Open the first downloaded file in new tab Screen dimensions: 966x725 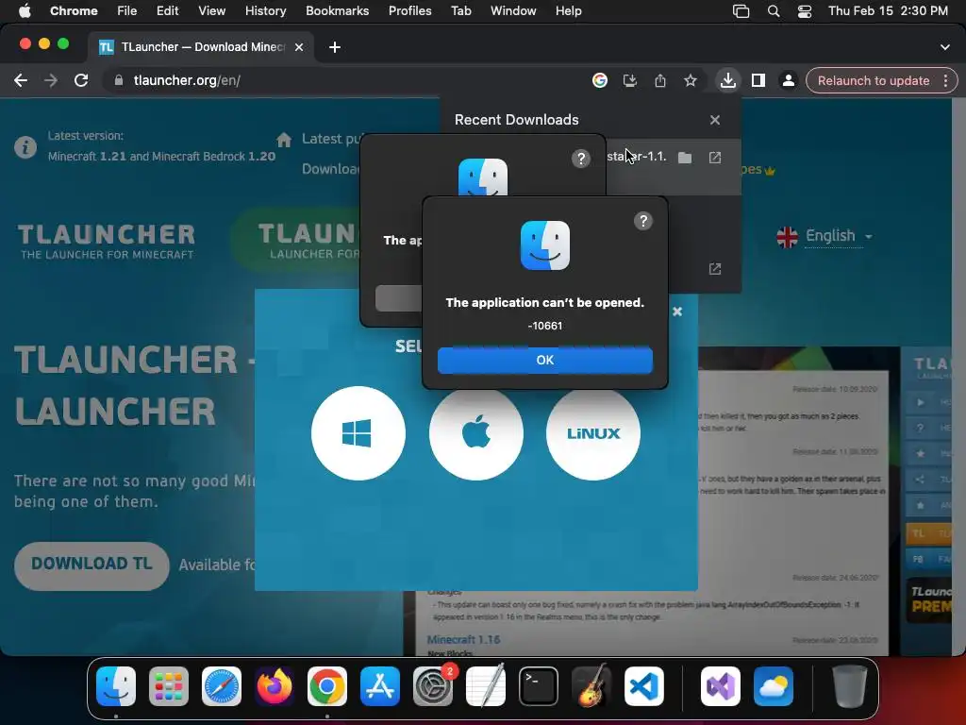[715, 158]
